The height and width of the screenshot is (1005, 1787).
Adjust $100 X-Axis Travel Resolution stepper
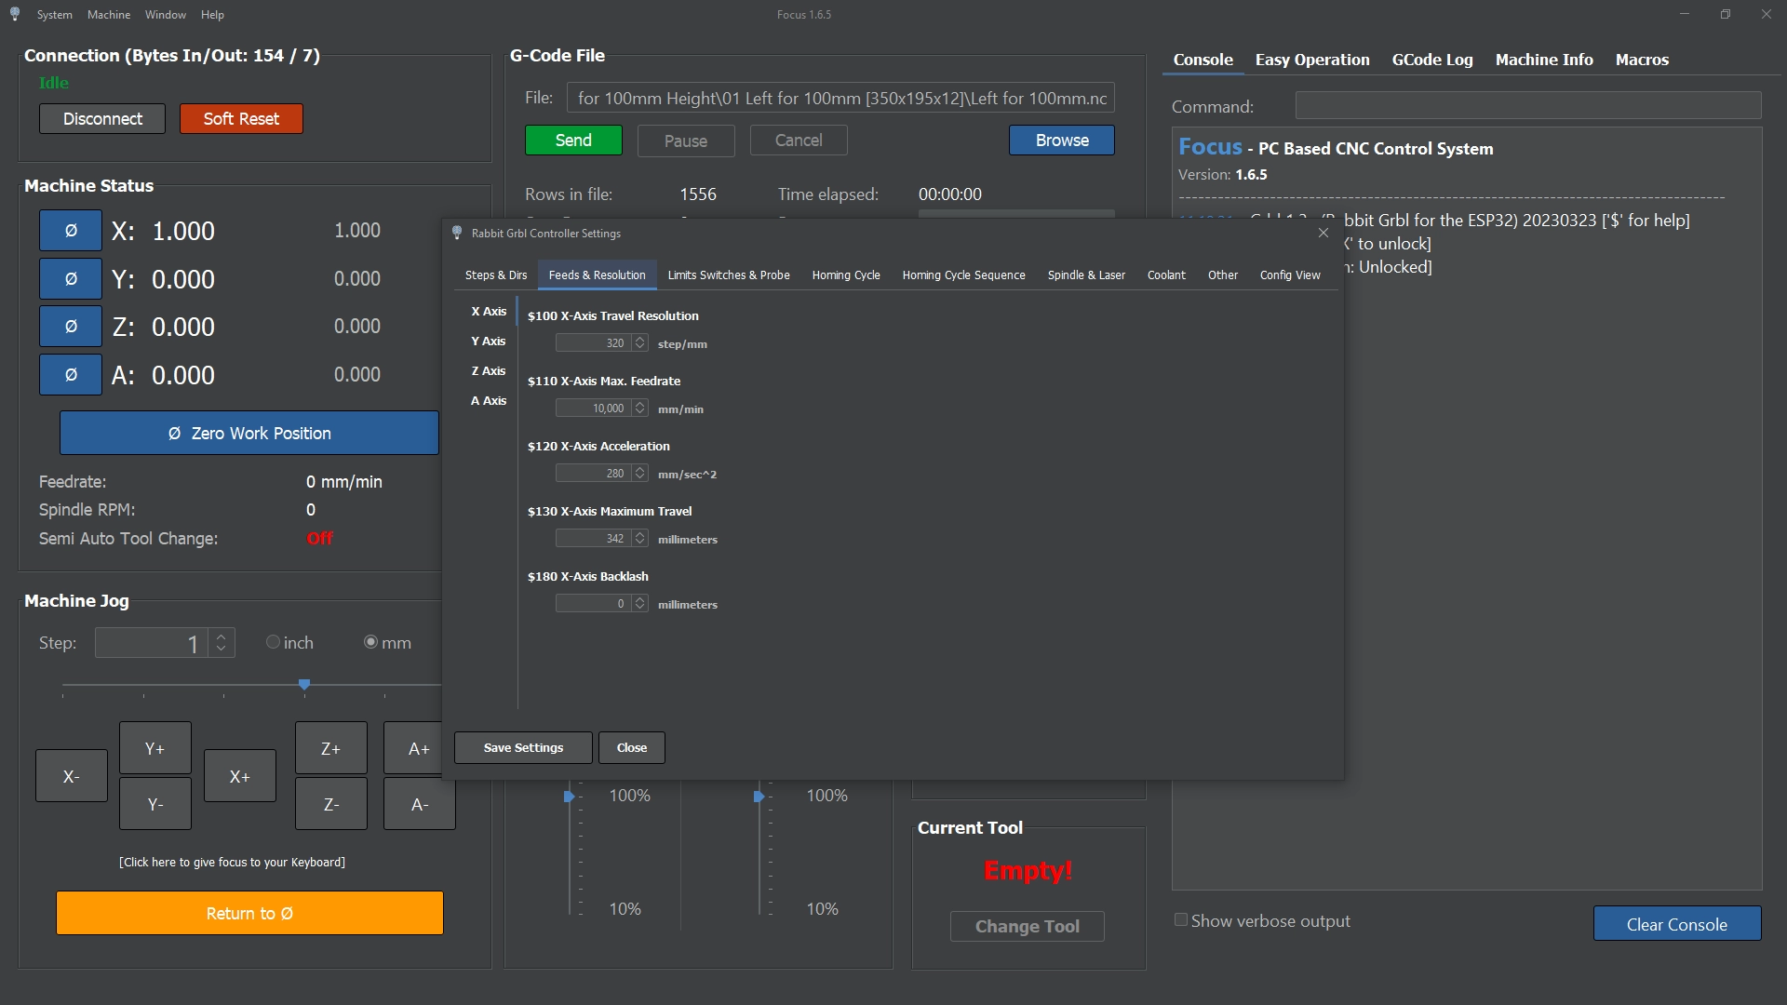(x=640, y=343)
